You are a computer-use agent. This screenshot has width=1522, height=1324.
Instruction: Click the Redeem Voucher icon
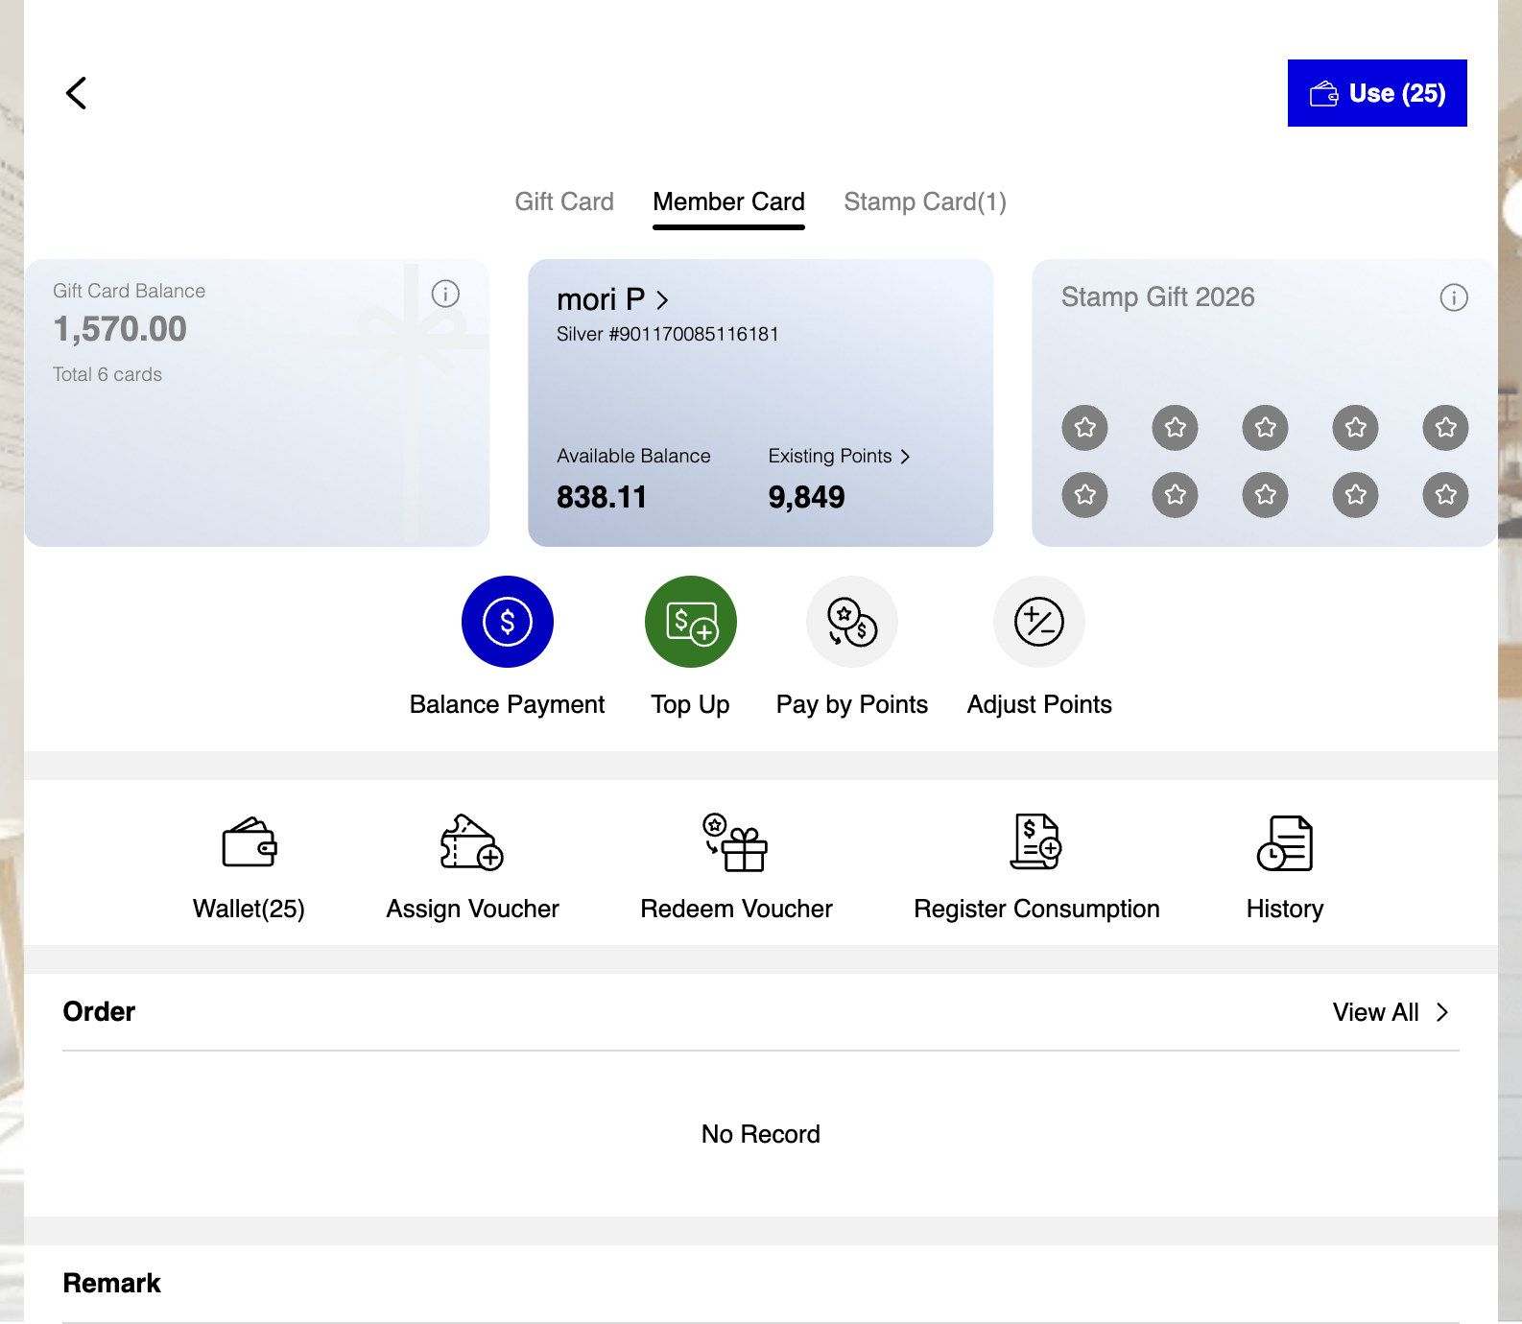736,842
